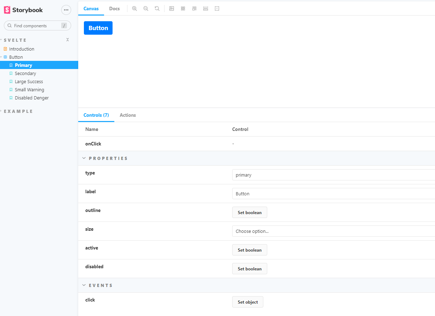435x316 pixels.
Task: Click the onClick row name
Action: click(x=93, y=144)
